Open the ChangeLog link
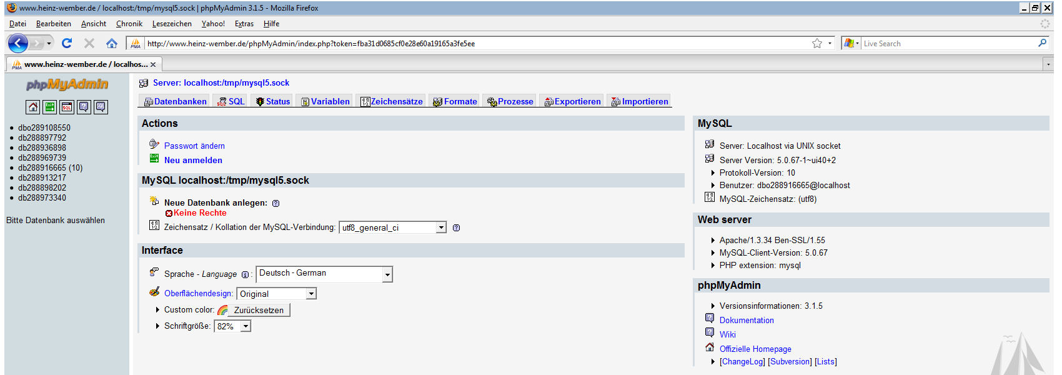Screen dimensions: 1062x375 coord(742,361)
